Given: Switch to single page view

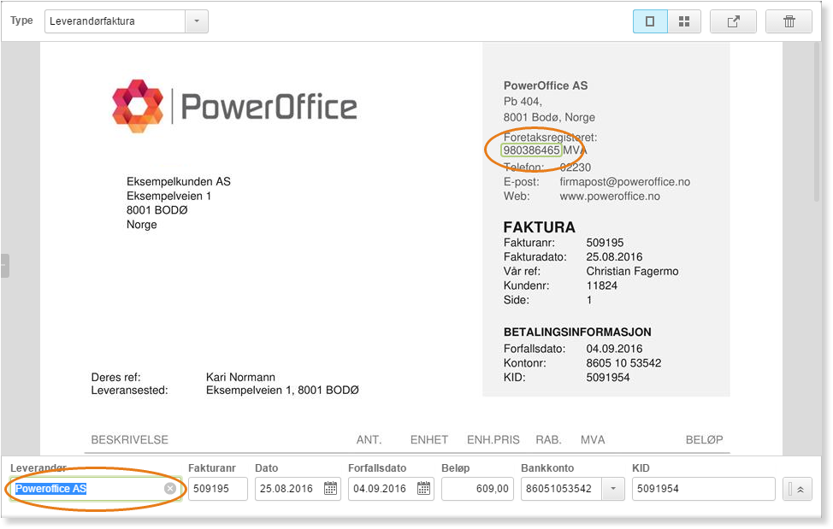Looking at the screenshot, I should point(650,21).
